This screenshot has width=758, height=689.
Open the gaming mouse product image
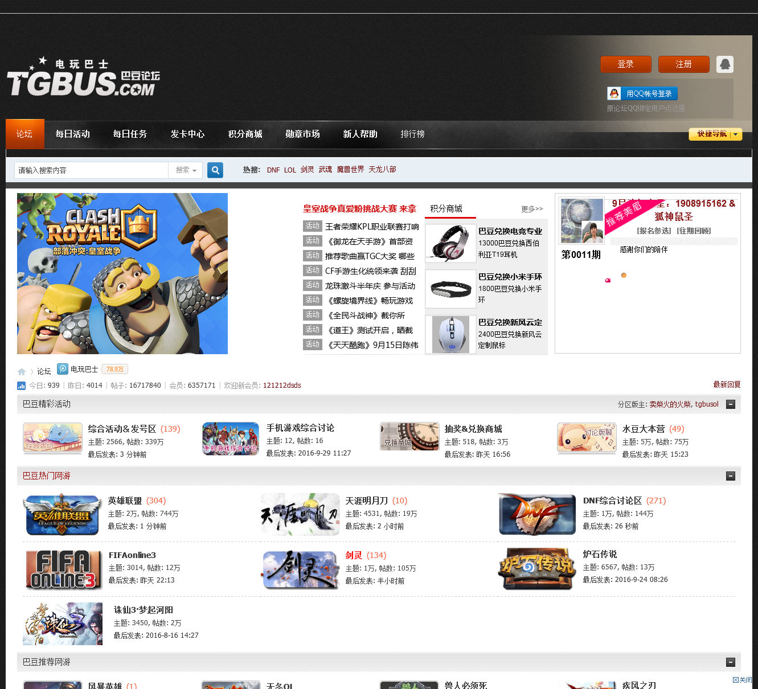pos(450,334)
